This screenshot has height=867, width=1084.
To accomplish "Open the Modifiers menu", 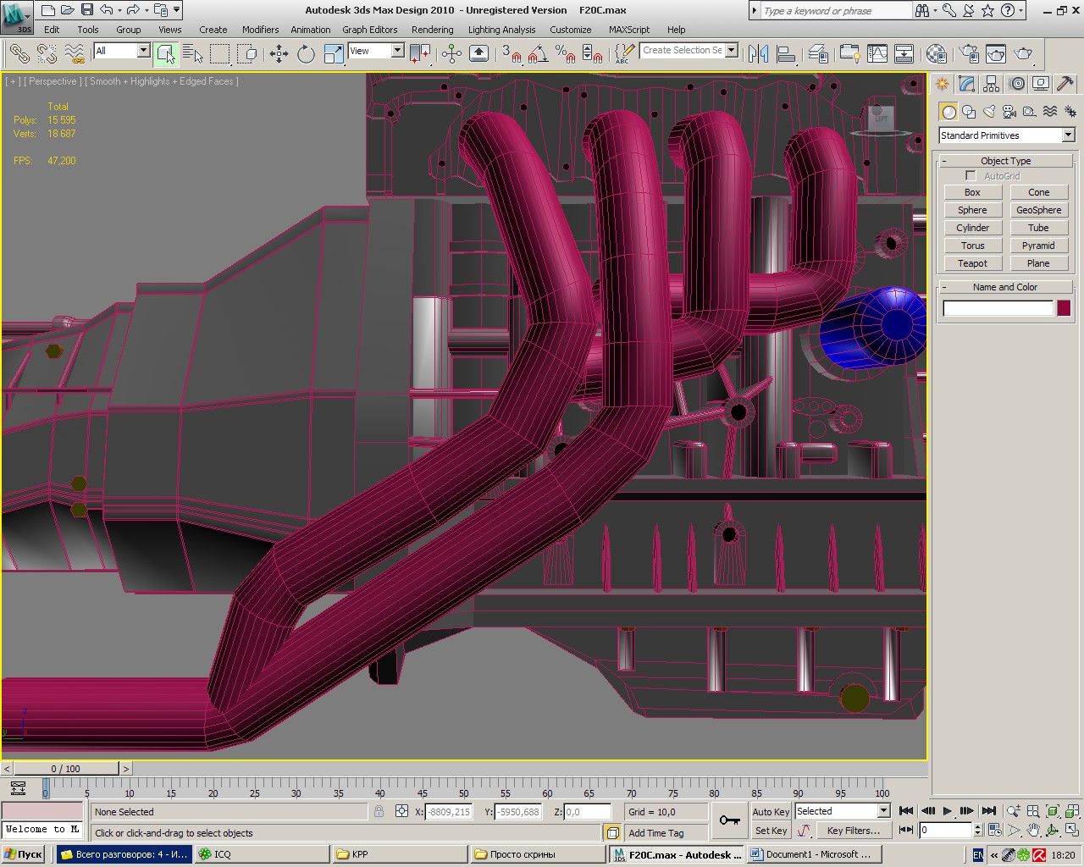I will (x=260, y=30).
